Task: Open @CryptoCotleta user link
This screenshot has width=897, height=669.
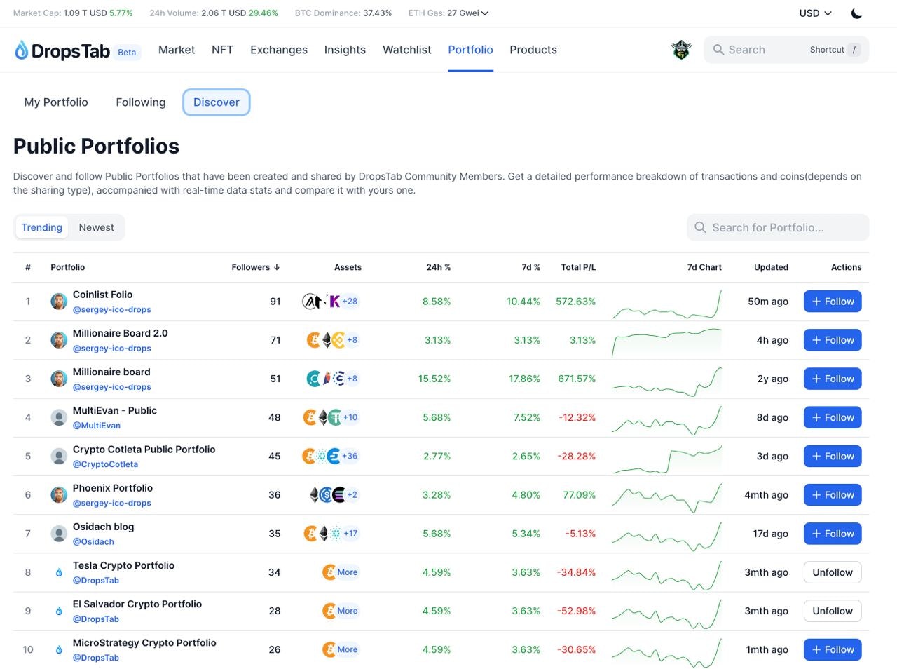Action: (x=105, y=464)
